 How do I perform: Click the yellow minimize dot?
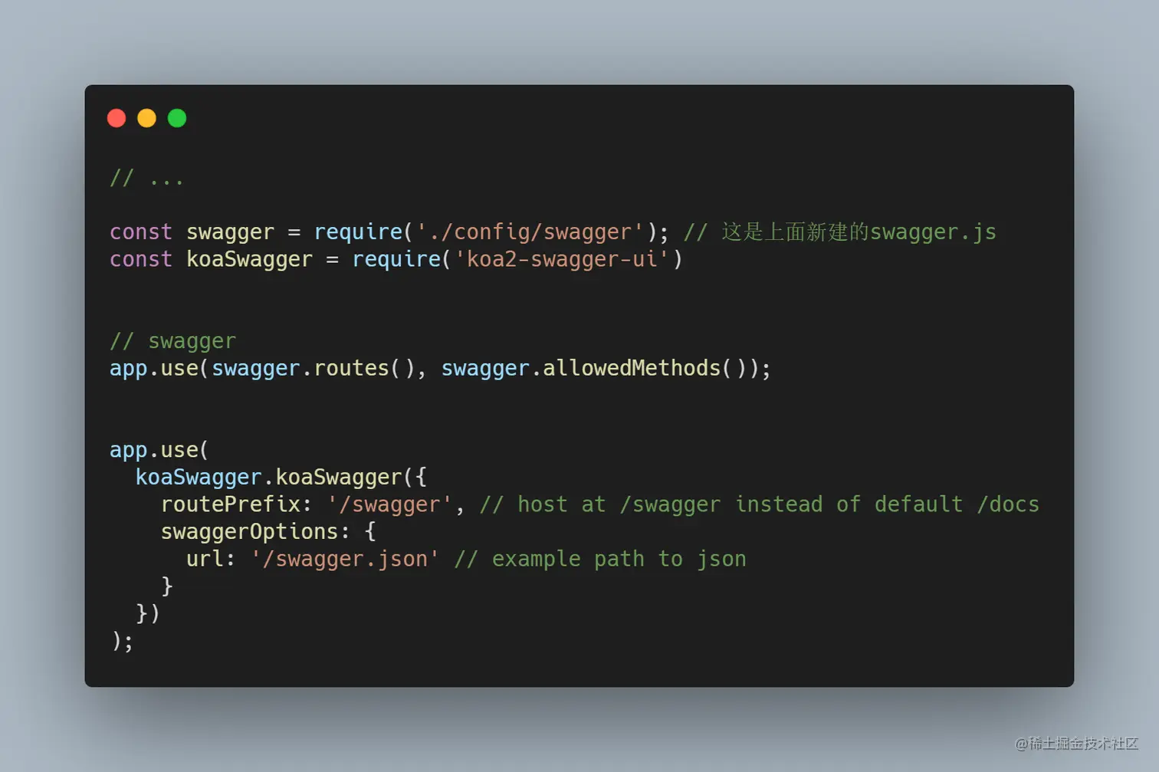coord(146,118)
